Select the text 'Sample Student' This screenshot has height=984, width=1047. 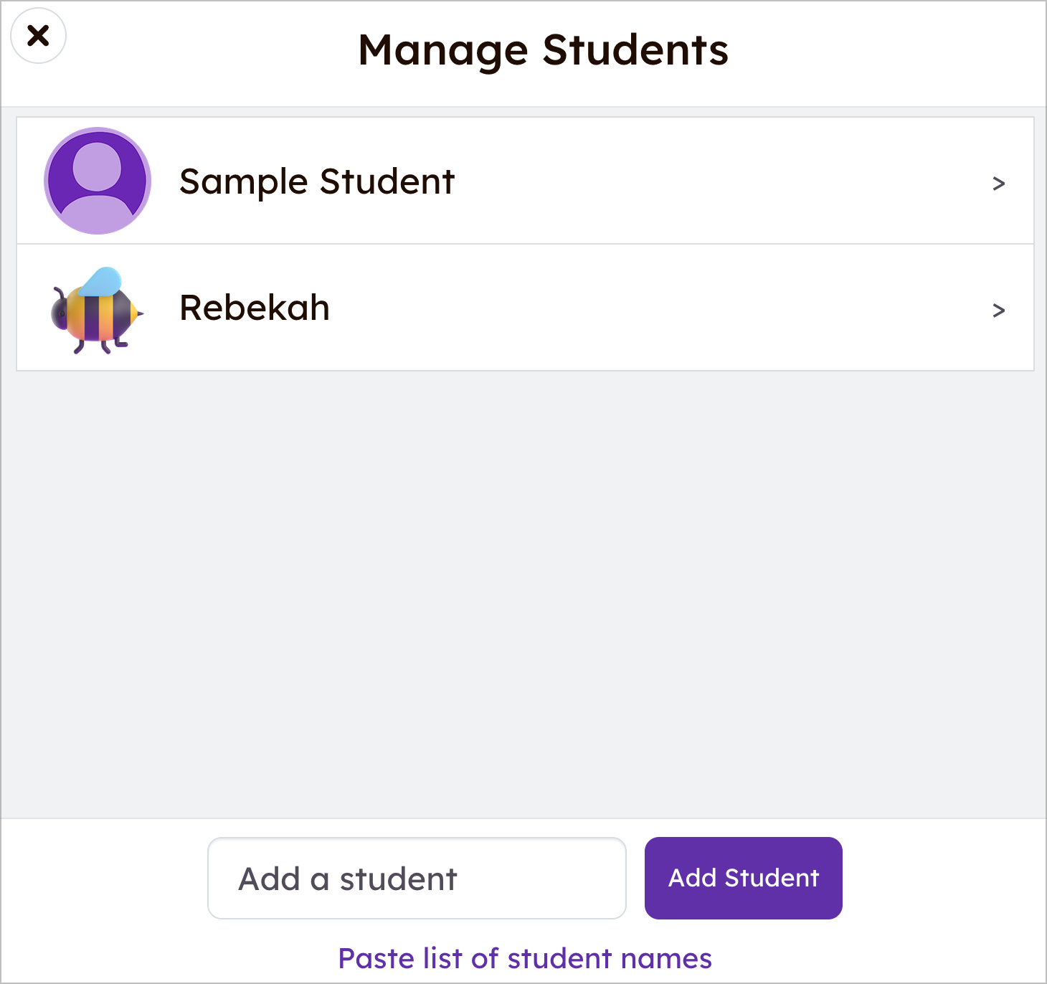317,181
